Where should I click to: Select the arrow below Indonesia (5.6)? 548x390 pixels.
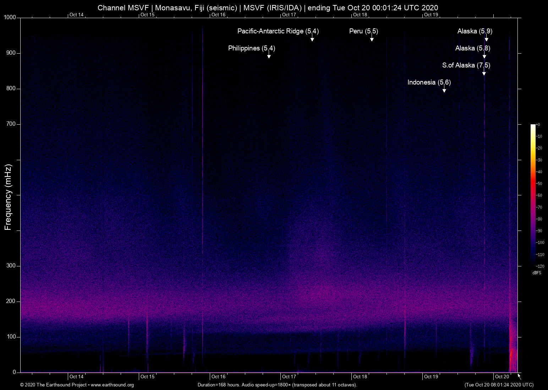444,90
